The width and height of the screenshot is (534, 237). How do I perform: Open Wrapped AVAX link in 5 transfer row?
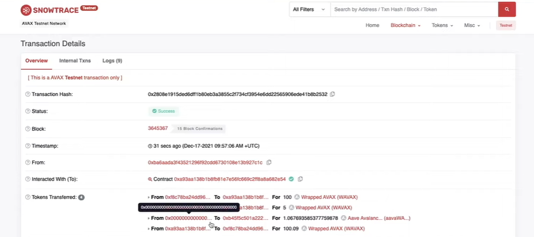pos(324,208)
